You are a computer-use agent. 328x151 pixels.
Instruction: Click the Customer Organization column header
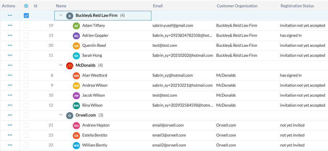click(237, 6)
